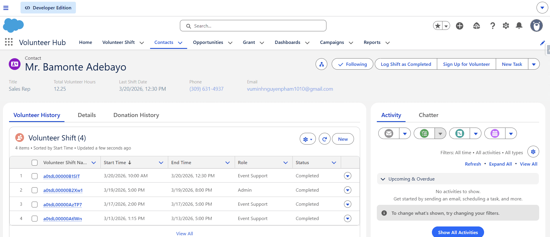Check the box for a0tdL00000AzTP7

35,204
